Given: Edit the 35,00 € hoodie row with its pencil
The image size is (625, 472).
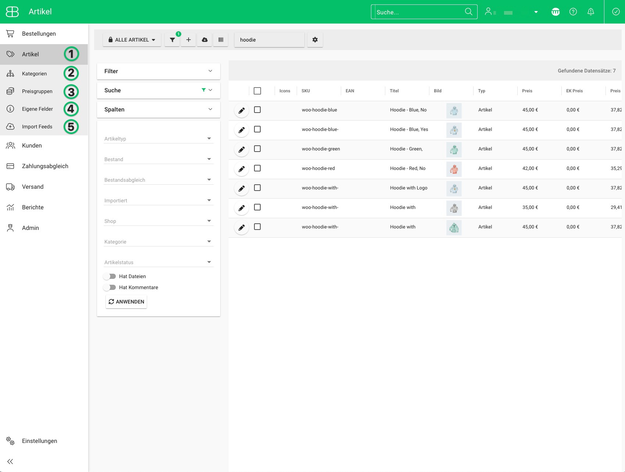Looking at the screenshot, I should click(x=242, y=208).
